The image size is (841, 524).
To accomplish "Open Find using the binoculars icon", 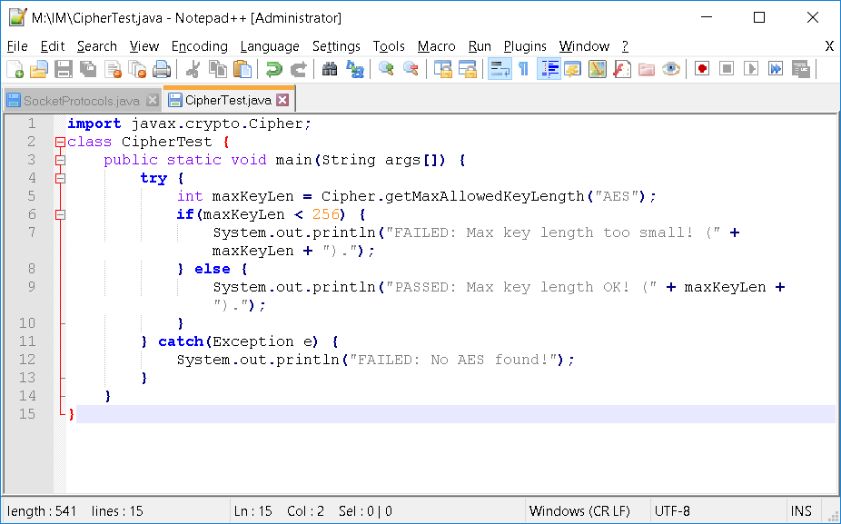I will coord(330,69).
